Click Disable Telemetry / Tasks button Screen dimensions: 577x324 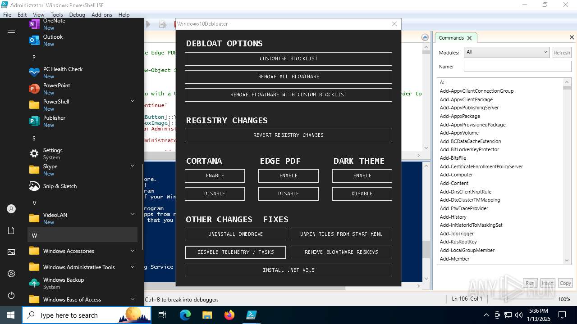coord(235,252)
